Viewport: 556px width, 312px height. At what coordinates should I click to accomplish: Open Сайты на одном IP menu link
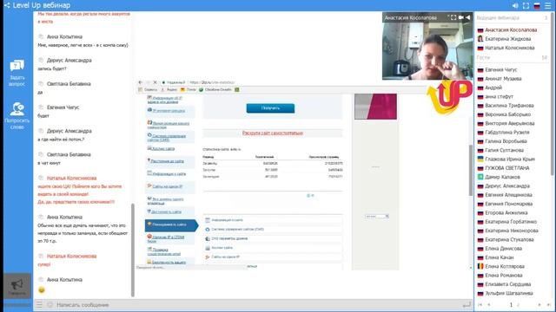tap(168, 186)
